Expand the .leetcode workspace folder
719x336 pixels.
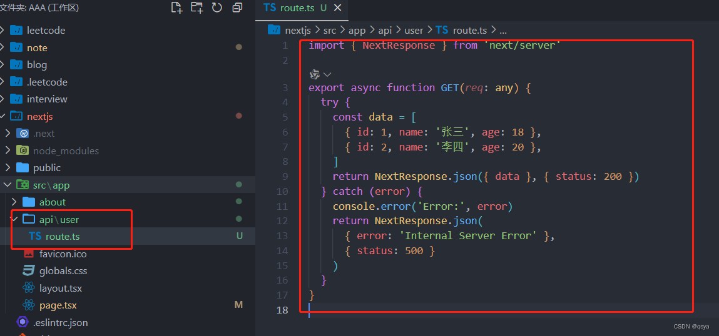point(3,82)
